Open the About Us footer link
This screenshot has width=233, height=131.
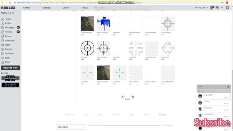click(70, 115)
